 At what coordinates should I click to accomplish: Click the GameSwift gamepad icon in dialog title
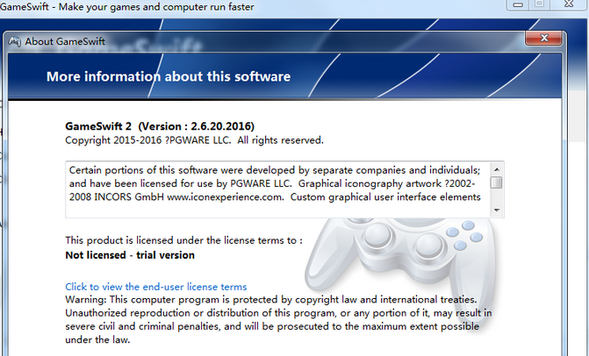tap(14, 41)
